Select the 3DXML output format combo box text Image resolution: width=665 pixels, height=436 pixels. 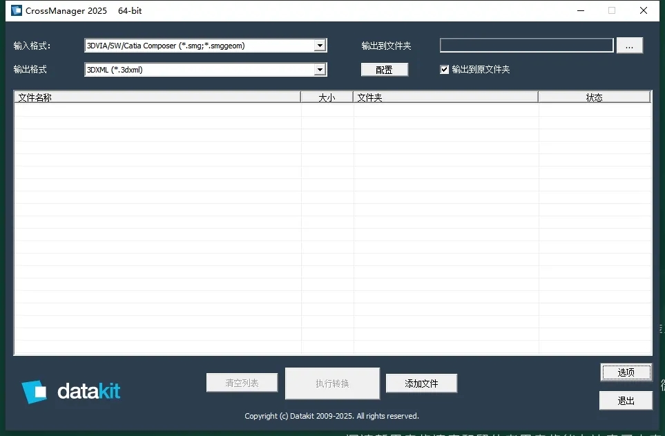point(115,70)
